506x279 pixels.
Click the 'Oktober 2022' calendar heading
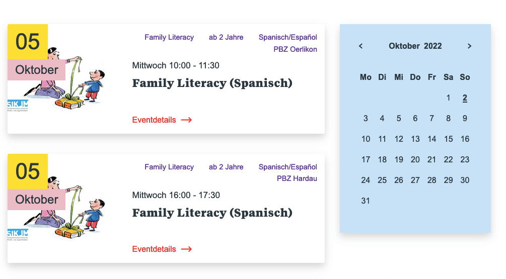(x=415, y=46)
